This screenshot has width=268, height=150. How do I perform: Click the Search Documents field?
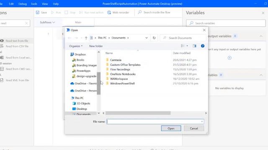[183, 38]
